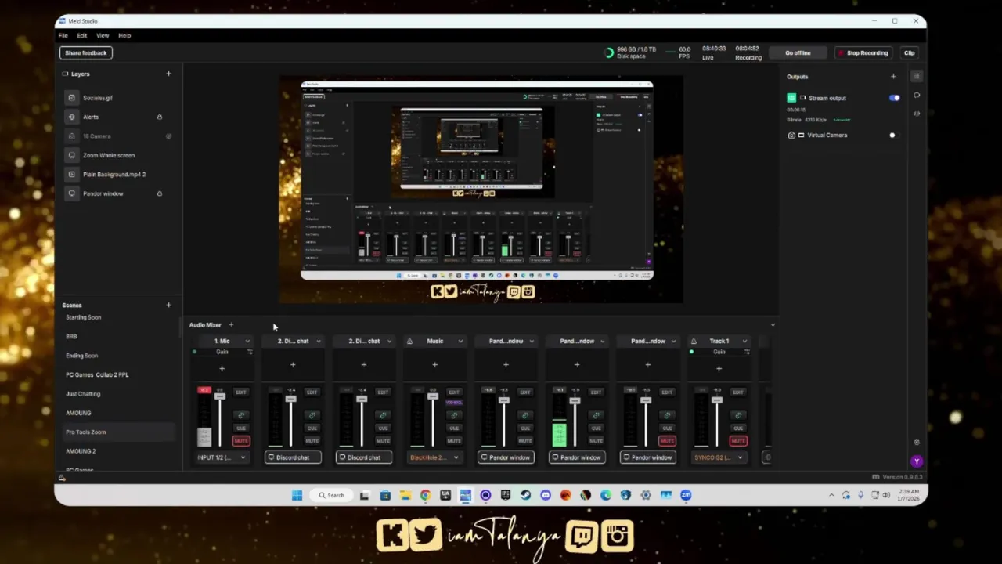This screenshot has width=1002, height=564.
Task: Toggle lock on the Alerts layer
Action: 159,117
